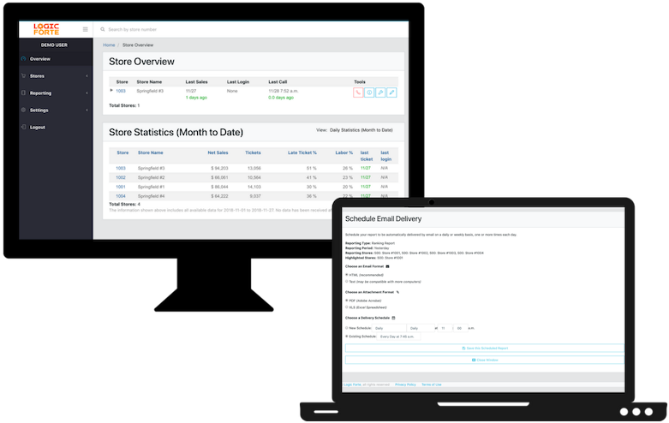Open the Terms of Use footer link
Screen dimensions: 669x423
point(432,384)
